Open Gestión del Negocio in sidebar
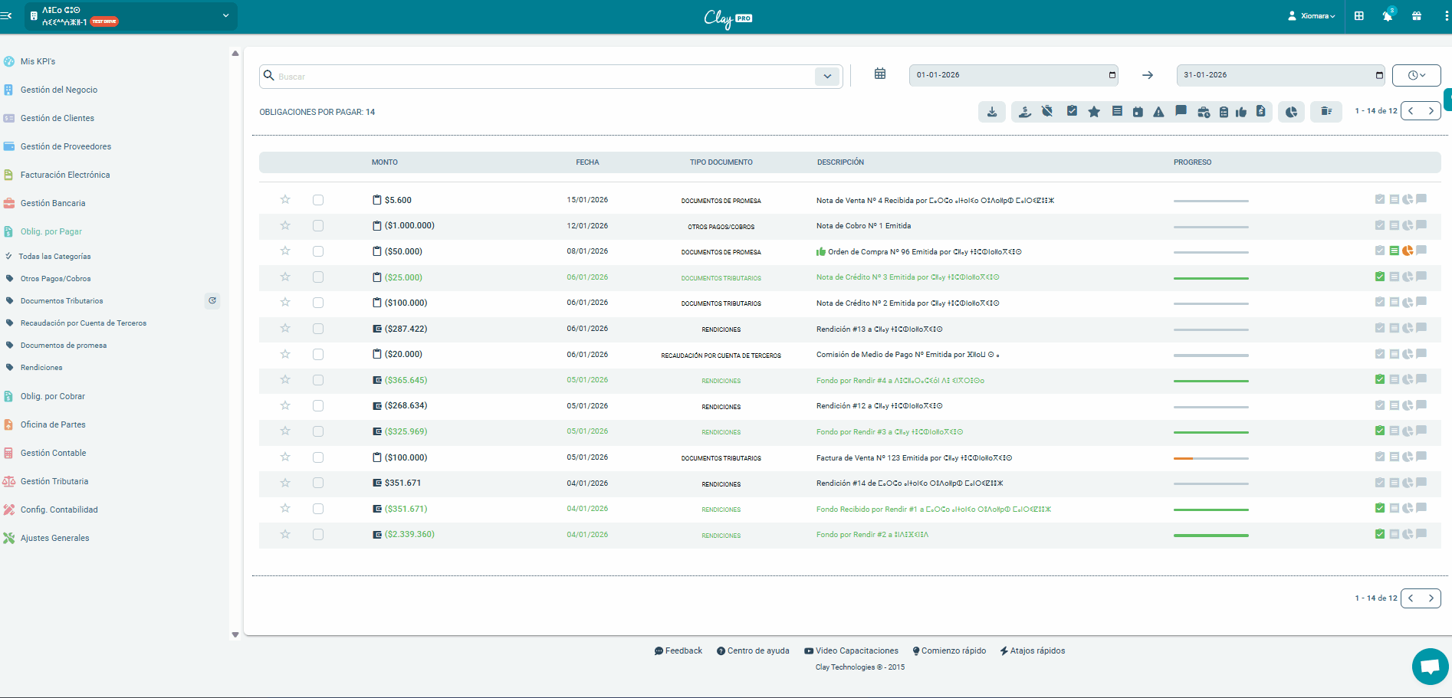Viewport: 1452px width, 698px height. click(58, 90)
